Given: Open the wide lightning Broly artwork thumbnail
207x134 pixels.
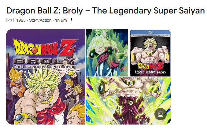Looking at the screenshot, I should click(128, 101).
